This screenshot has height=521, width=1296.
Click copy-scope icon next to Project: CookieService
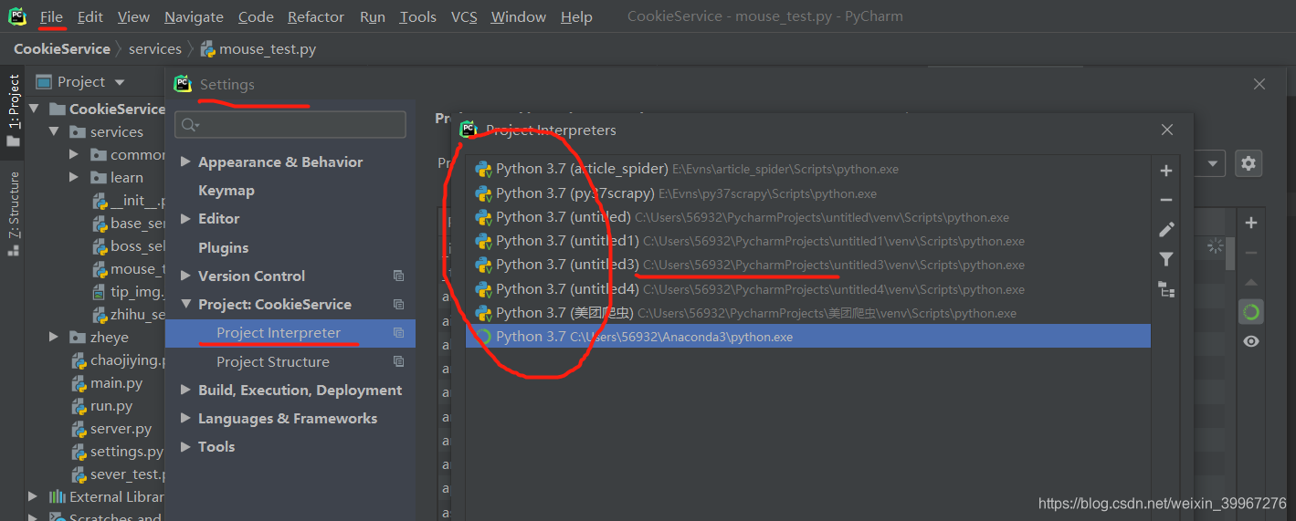[x=398, y=304]
